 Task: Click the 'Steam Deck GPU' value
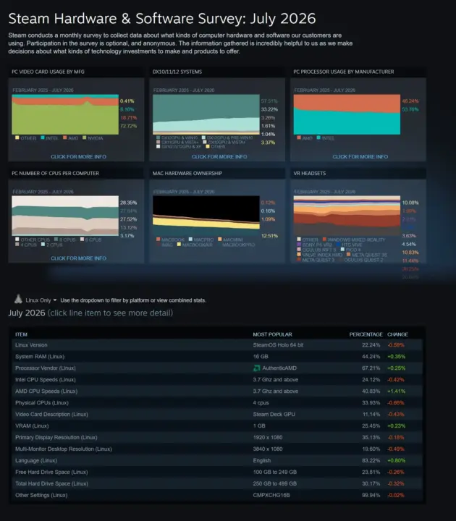tap(274, 415)
